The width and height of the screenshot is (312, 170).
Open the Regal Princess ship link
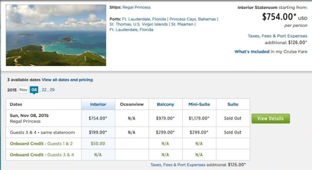coord(136,7)
